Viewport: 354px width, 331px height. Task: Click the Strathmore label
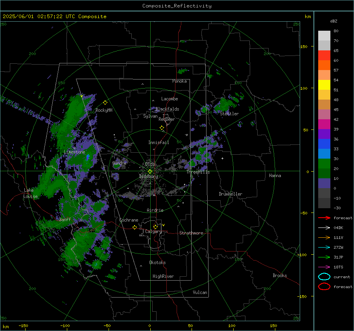(x=191, y=233)
